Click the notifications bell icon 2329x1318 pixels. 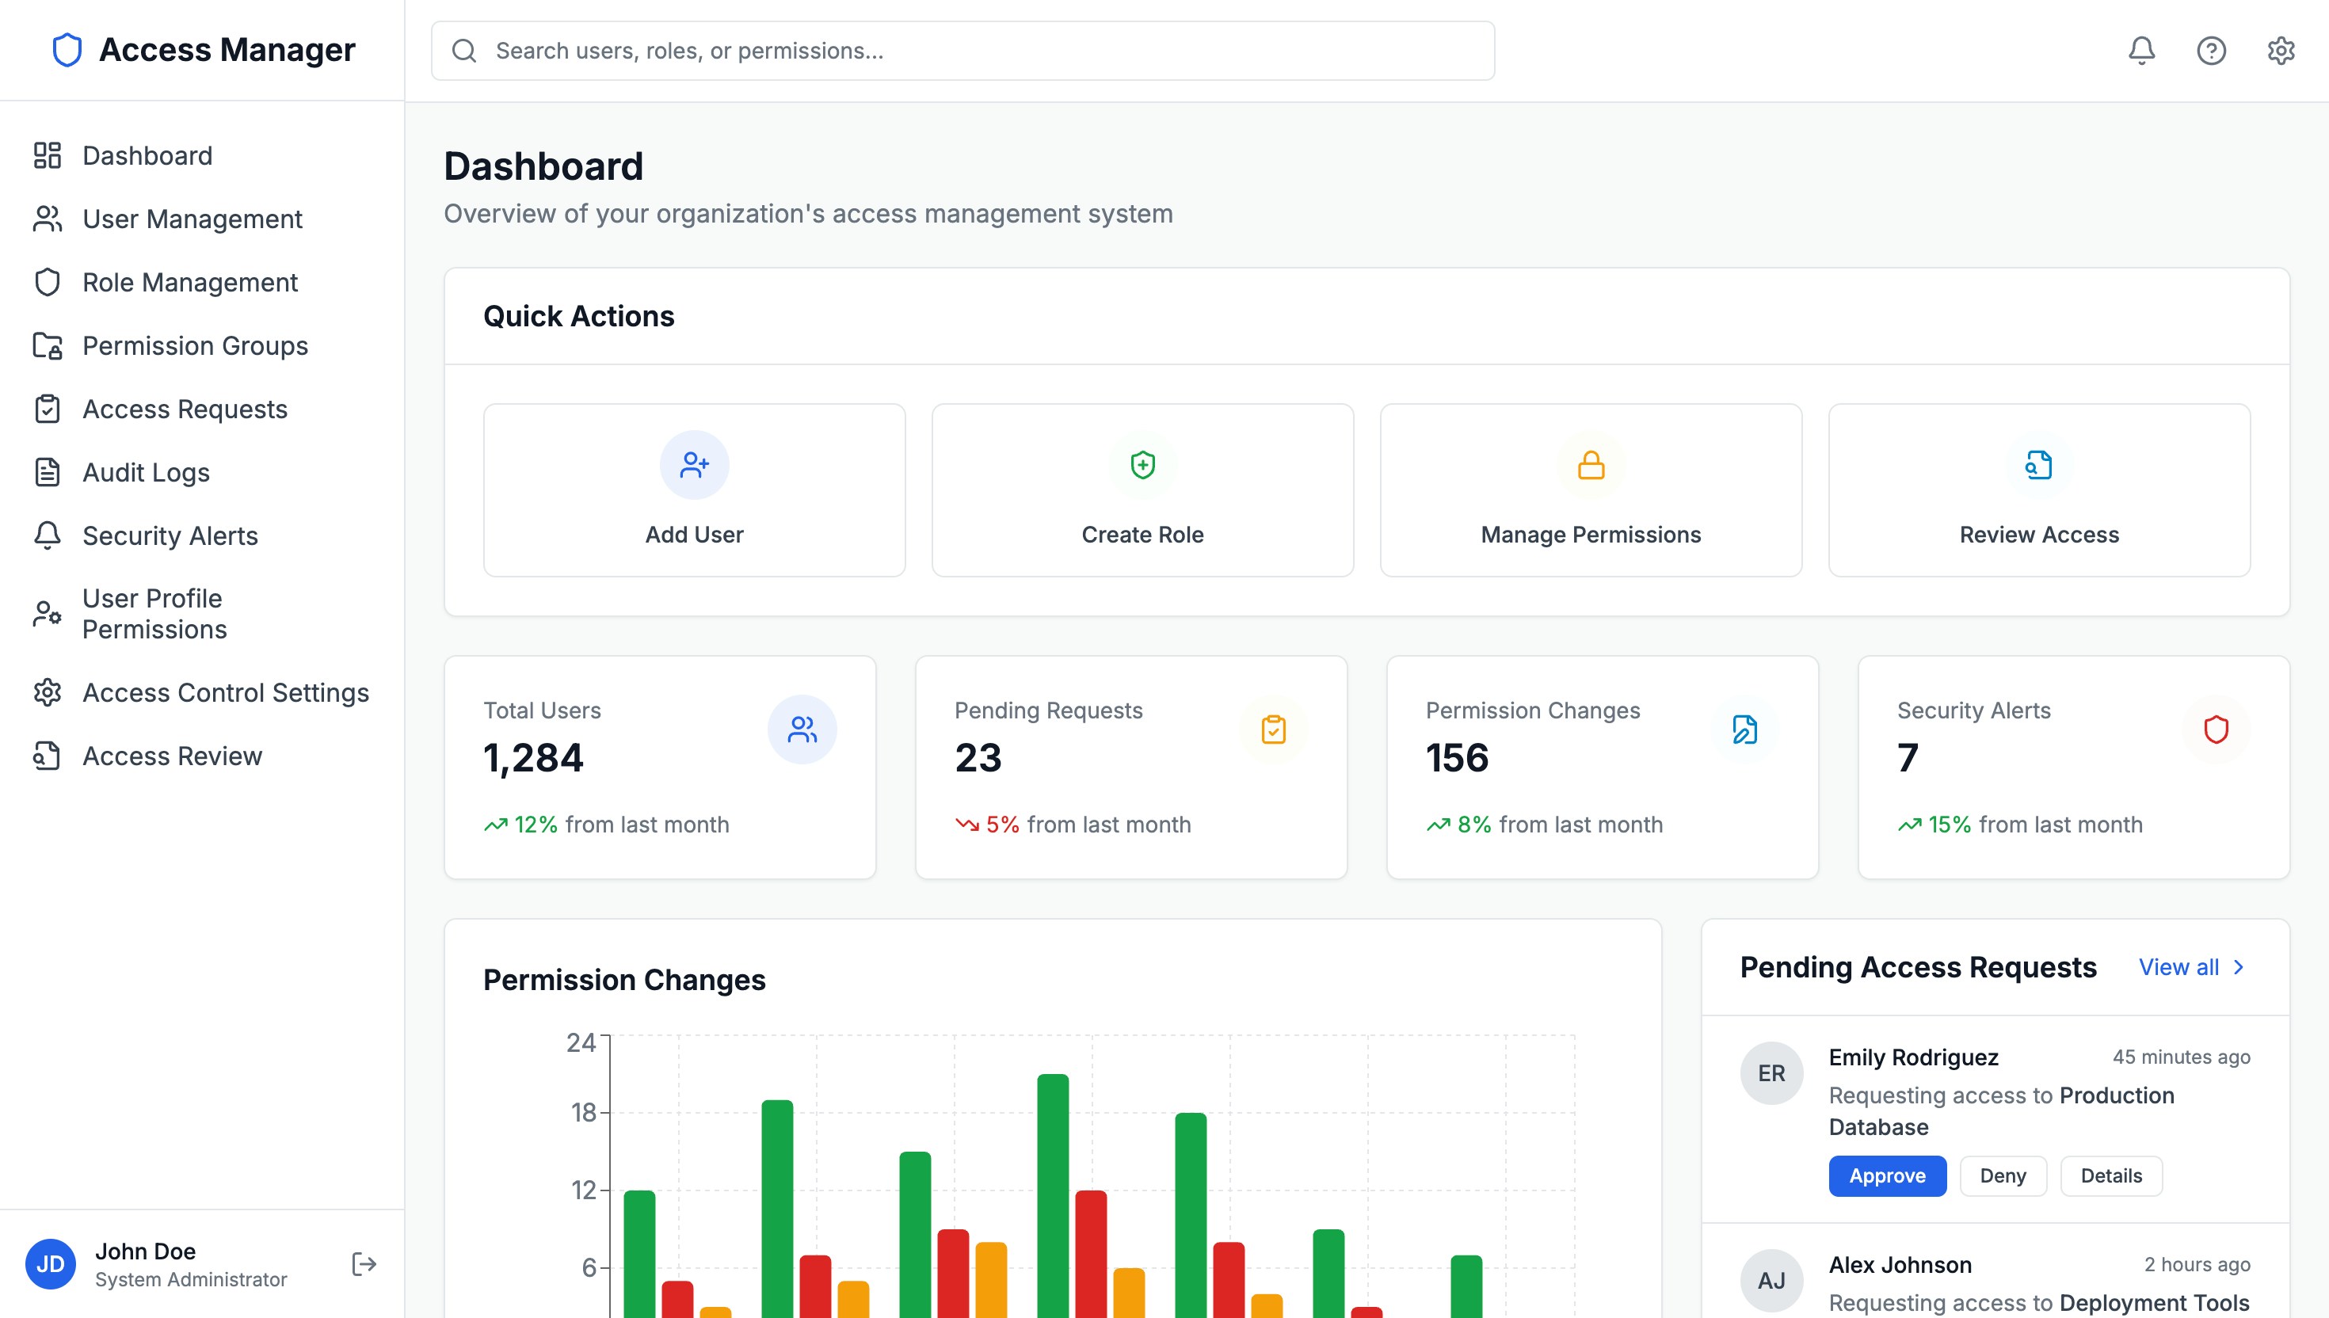click(x=2140, y=51)
